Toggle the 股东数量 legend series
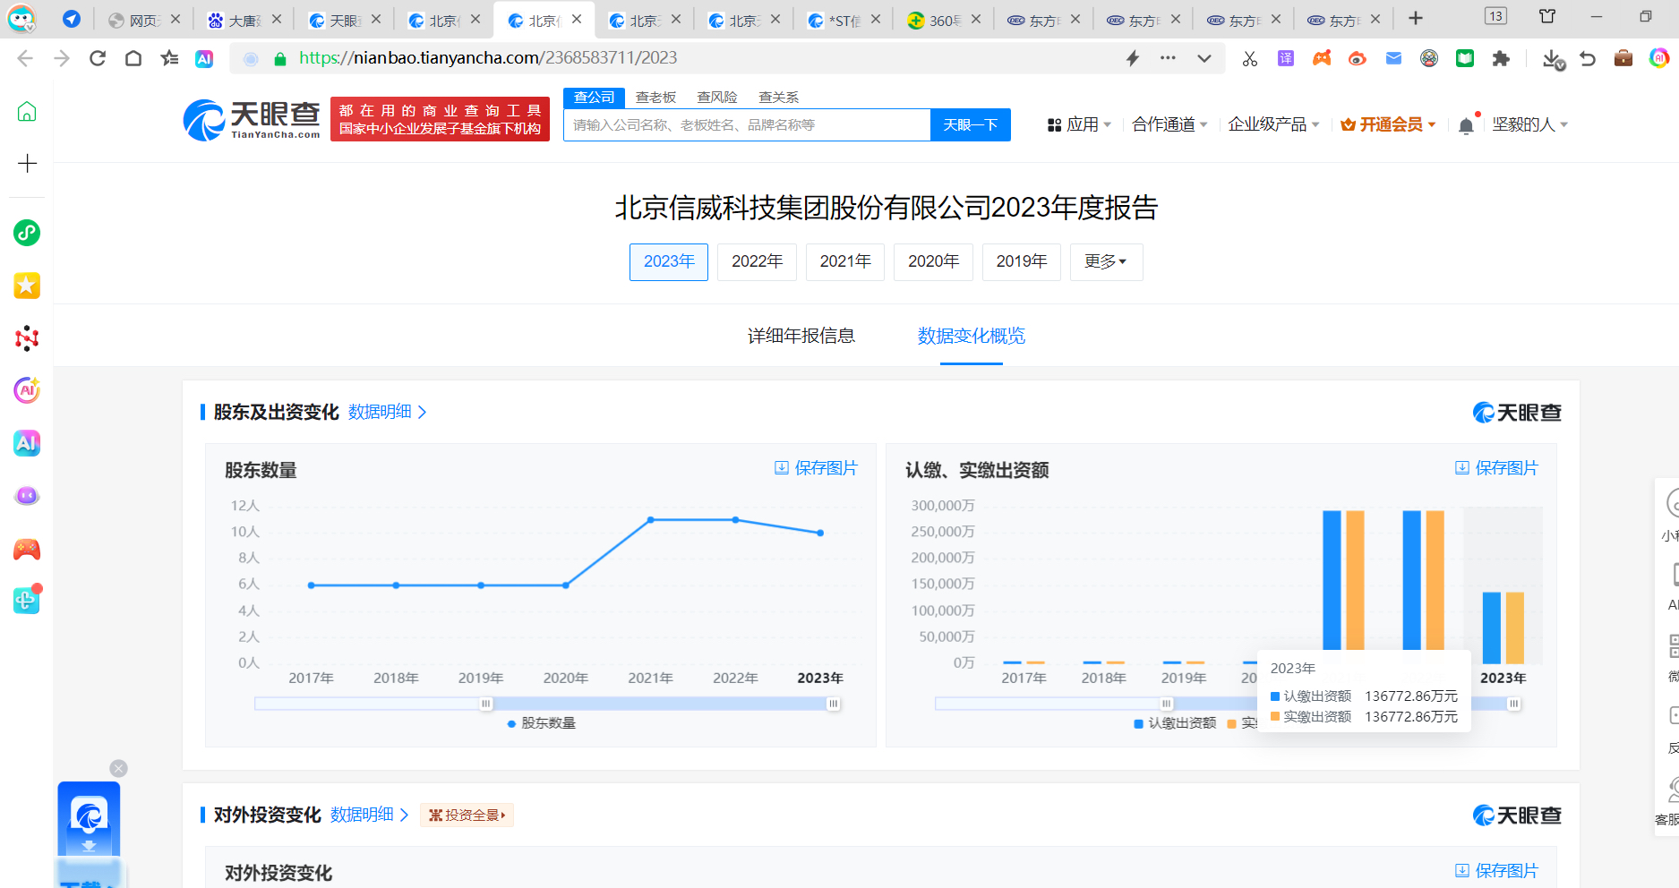The height and width of the screenshot is (888, 1679). coord(542,723)
